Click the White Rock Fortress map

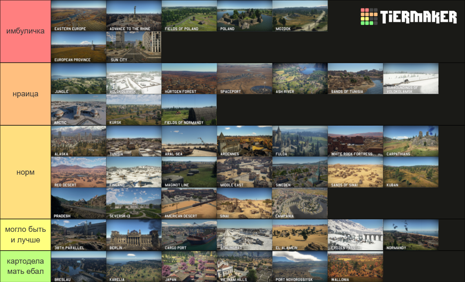(355, 141)
